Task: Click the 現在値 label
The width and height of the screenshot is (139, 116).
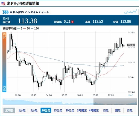Action: (6, 22)
